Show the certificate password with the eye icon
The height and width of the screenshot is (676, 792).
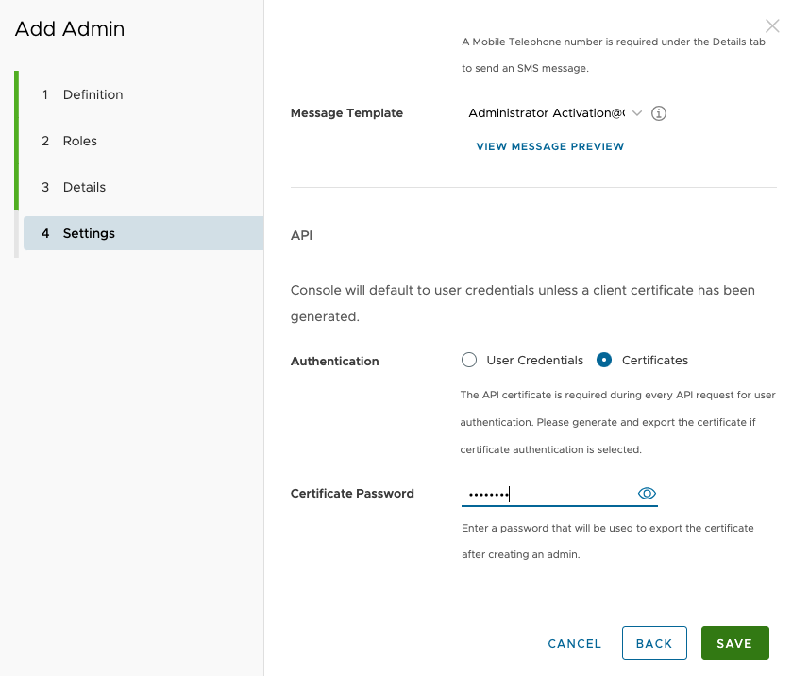point(646,493)
